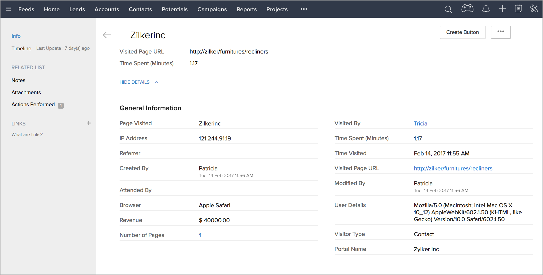Collapse details via the up chevron

(157, 82)
